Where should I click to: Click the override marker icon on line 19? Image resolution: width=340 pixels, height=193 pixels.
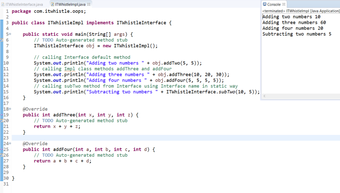point(1,115)
